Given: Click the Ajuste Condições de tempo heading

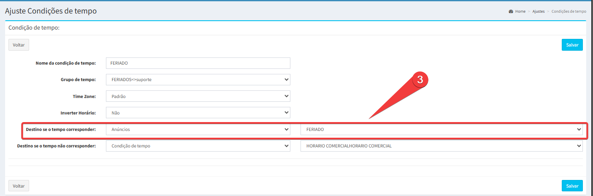Looking at the screenshot, I should pos(51,11).
